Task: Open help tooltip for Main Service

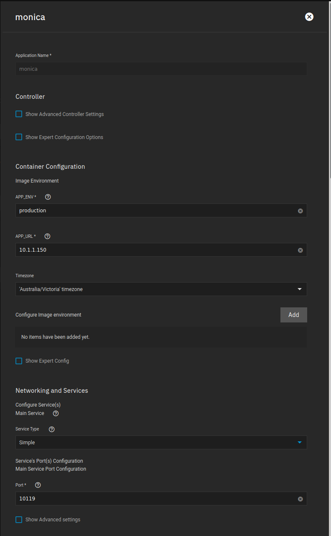Action: 56,413
